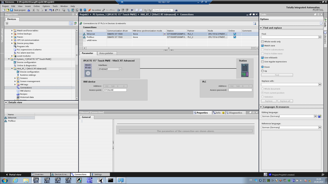
Task: Click Device configuration icon under HMI_RT_1
Action: click(18, 72)
